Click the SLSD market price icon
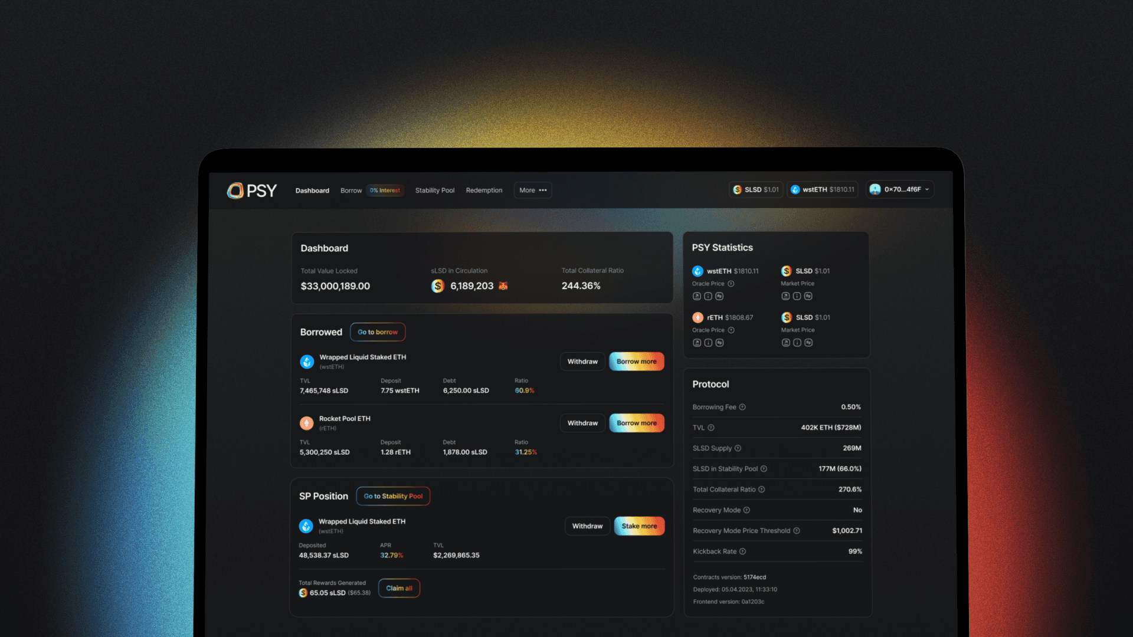The image size is (1133, 637). tap(787, 271)
